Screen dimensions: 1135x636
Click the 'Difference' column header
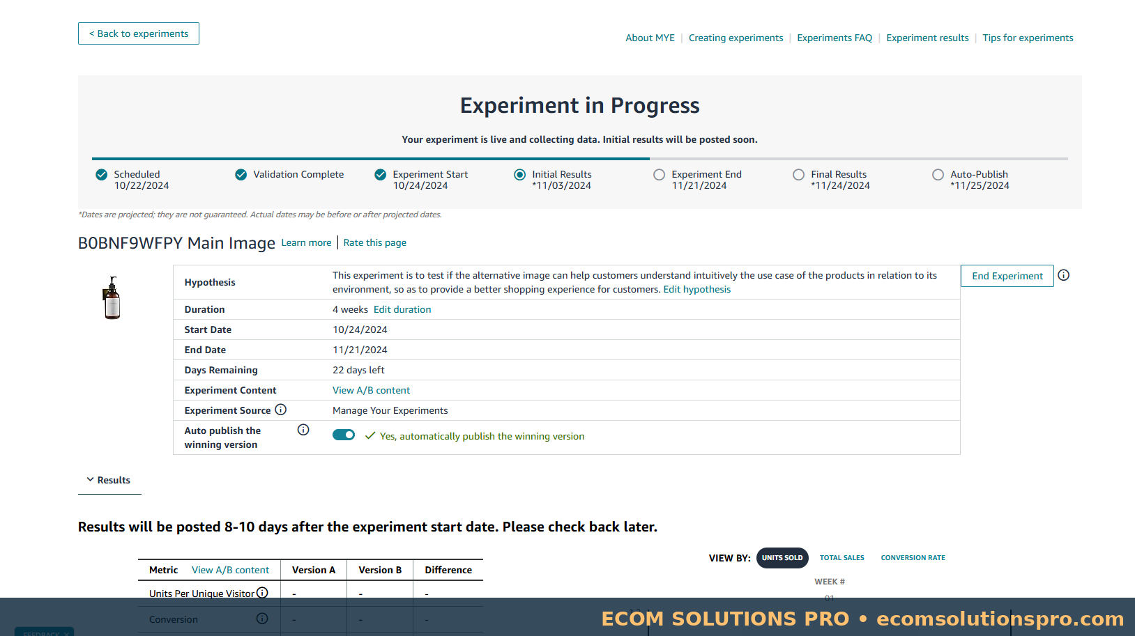pos(448,571)
